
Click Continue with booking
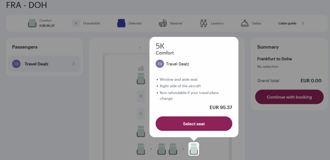coord(289,97)
